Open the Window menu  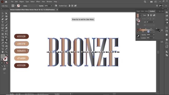(x=49, y=2)
